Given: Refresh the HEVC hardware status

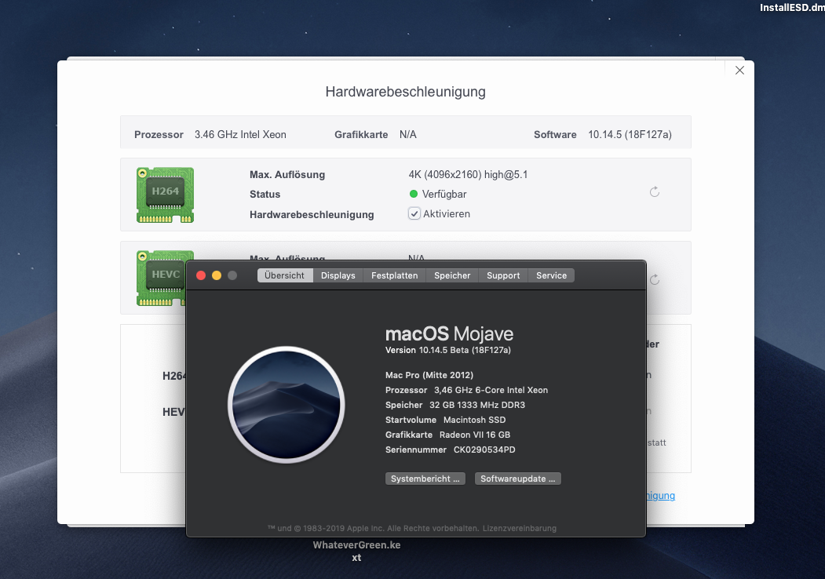Looking at the screenshot, I should [654, 280].
